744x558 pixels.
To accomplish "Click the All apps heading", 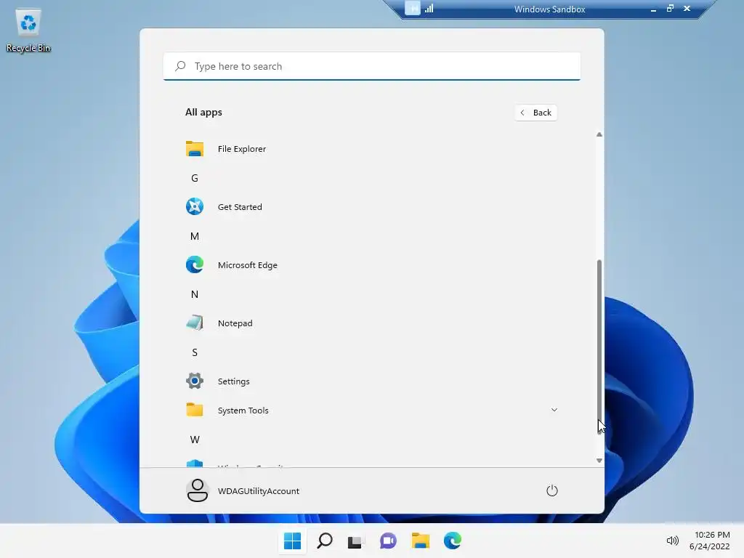I will point(203,113).
